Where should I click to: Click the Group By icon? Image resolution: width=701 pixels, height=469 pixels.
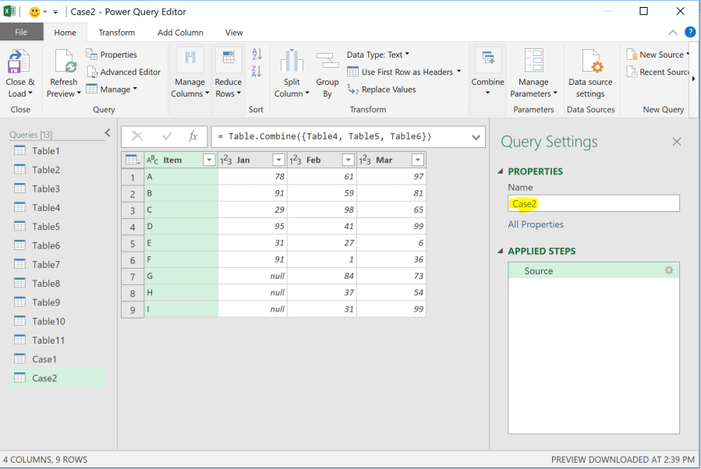(x=327, y=62)
